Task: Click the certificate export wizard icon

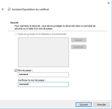Action: pos(9,9)
